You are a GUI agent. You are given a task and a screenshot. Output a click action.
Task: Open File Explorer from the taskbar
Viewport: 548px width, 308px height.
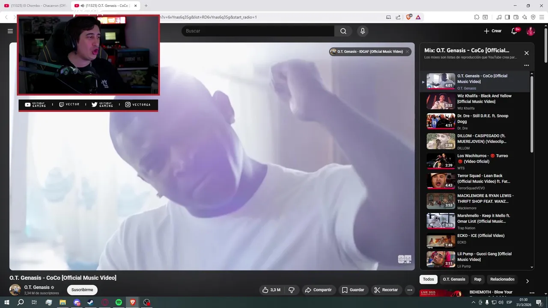coord(63,302)
